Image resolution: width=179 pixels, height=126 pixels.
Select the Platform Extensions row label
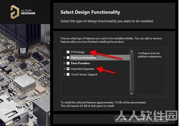coord(84,58)
